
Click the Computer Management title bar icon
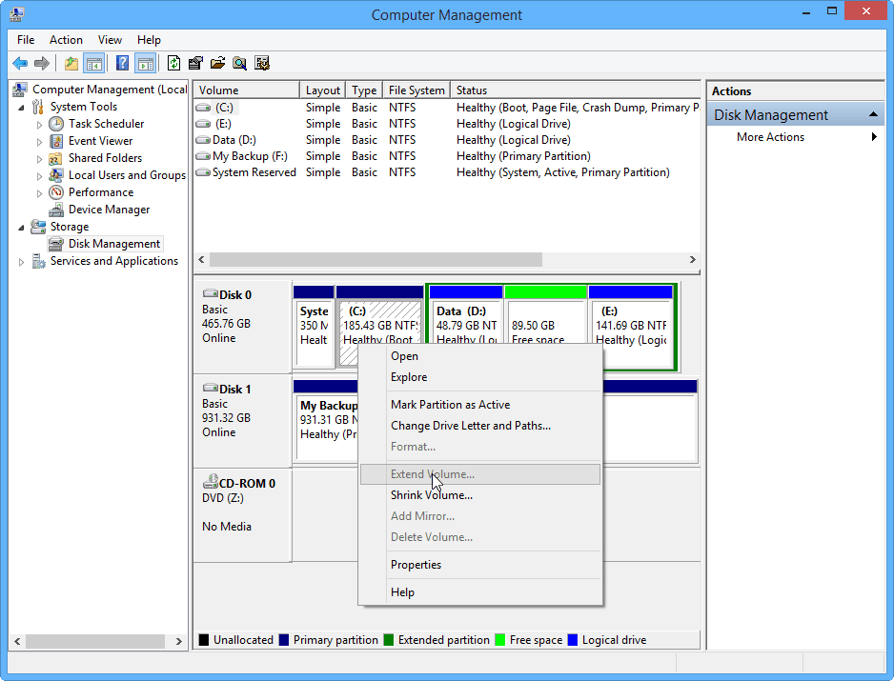point(17,14)
